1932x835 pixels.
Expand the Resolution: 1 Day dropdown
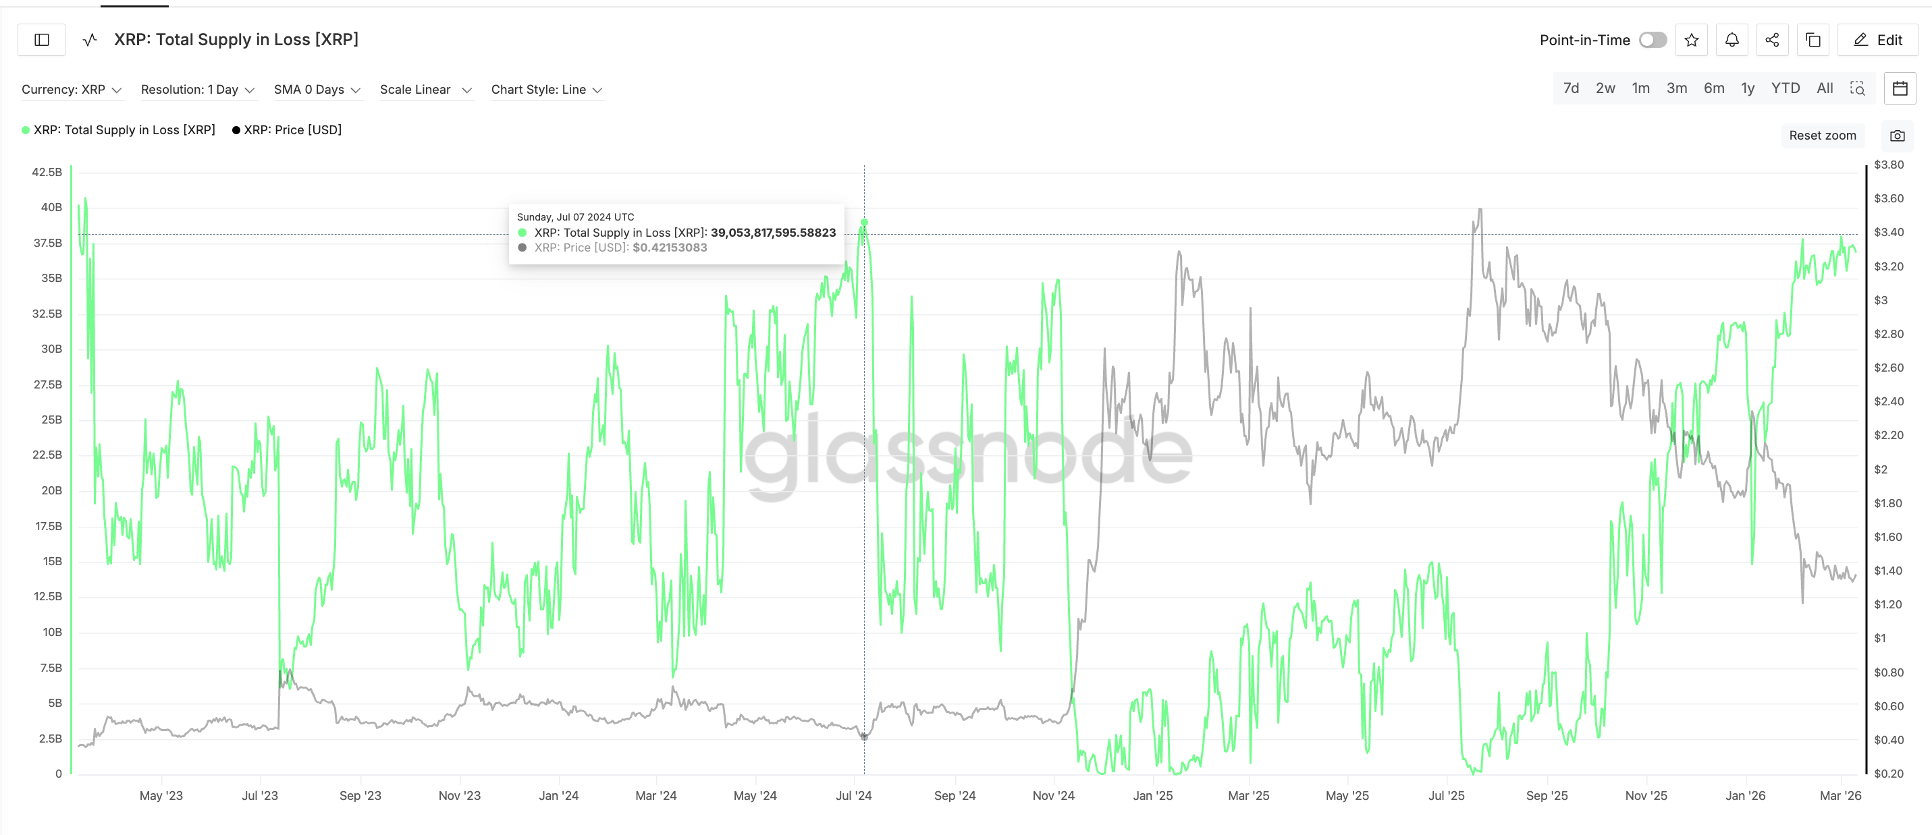tap(197, 89)
